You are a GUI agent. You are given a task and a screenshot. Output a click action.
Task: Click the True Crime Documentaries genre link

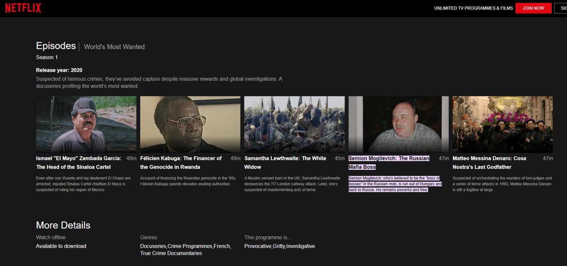click(x=171, y=254)
